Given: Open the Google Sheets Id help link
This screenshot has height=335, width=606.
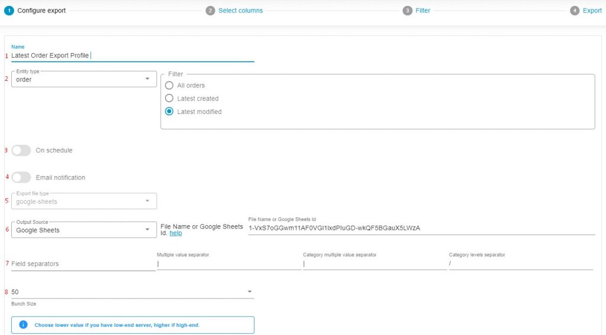Looking at the screenshot, I should tap(175, 233).
